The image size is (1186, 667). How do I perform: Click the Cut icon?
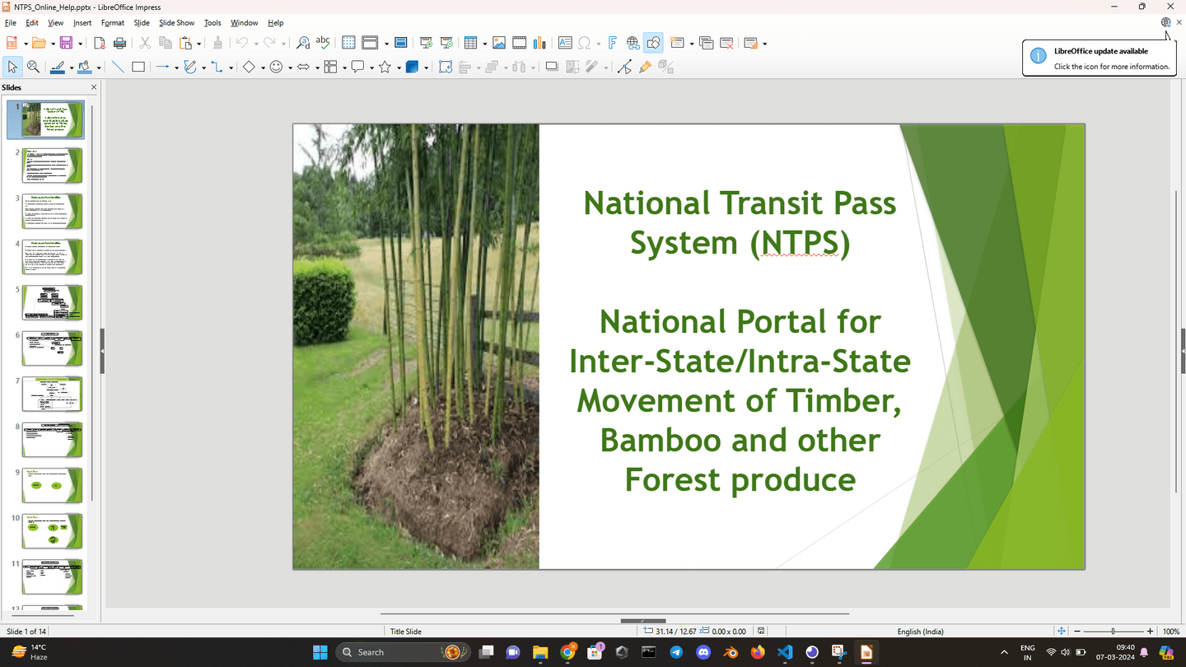coord(145,43)
